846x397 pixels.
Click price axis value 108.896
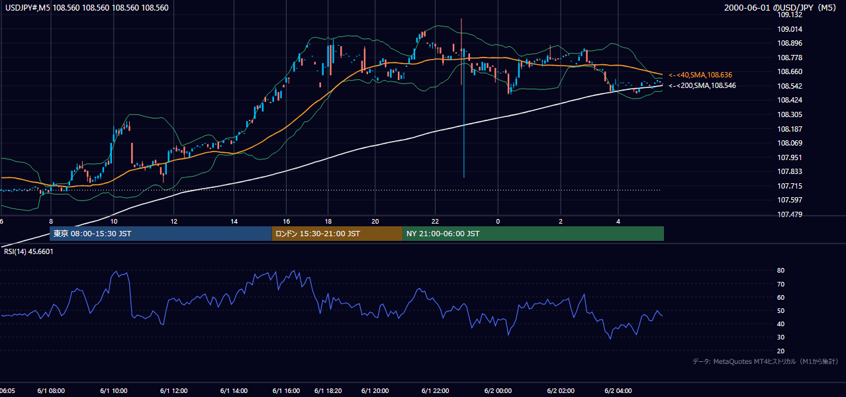click(790, 43)
